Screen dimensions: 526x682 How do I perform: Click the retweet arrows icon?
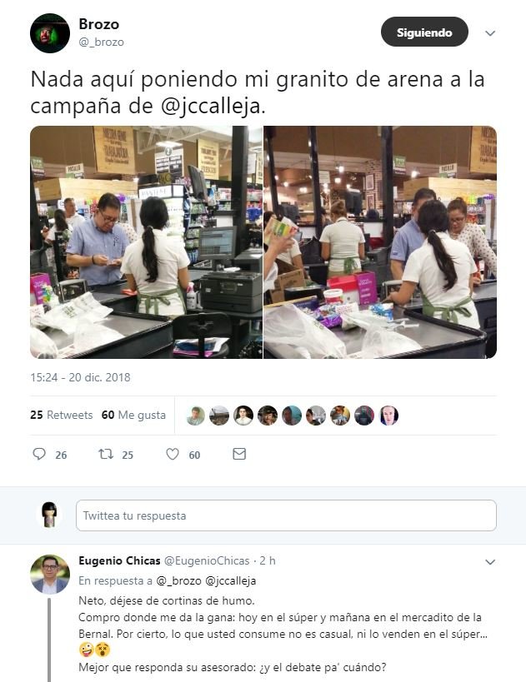106,454
